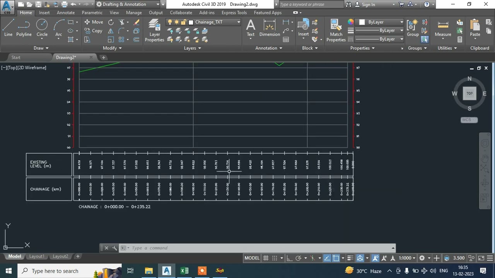495x278 pixels.
Task: Toggle lineweight display in status bar
Action: coord(350,258)
